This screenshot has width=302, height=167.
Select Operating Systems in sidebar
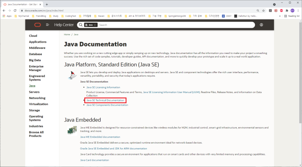coord(36,118)
